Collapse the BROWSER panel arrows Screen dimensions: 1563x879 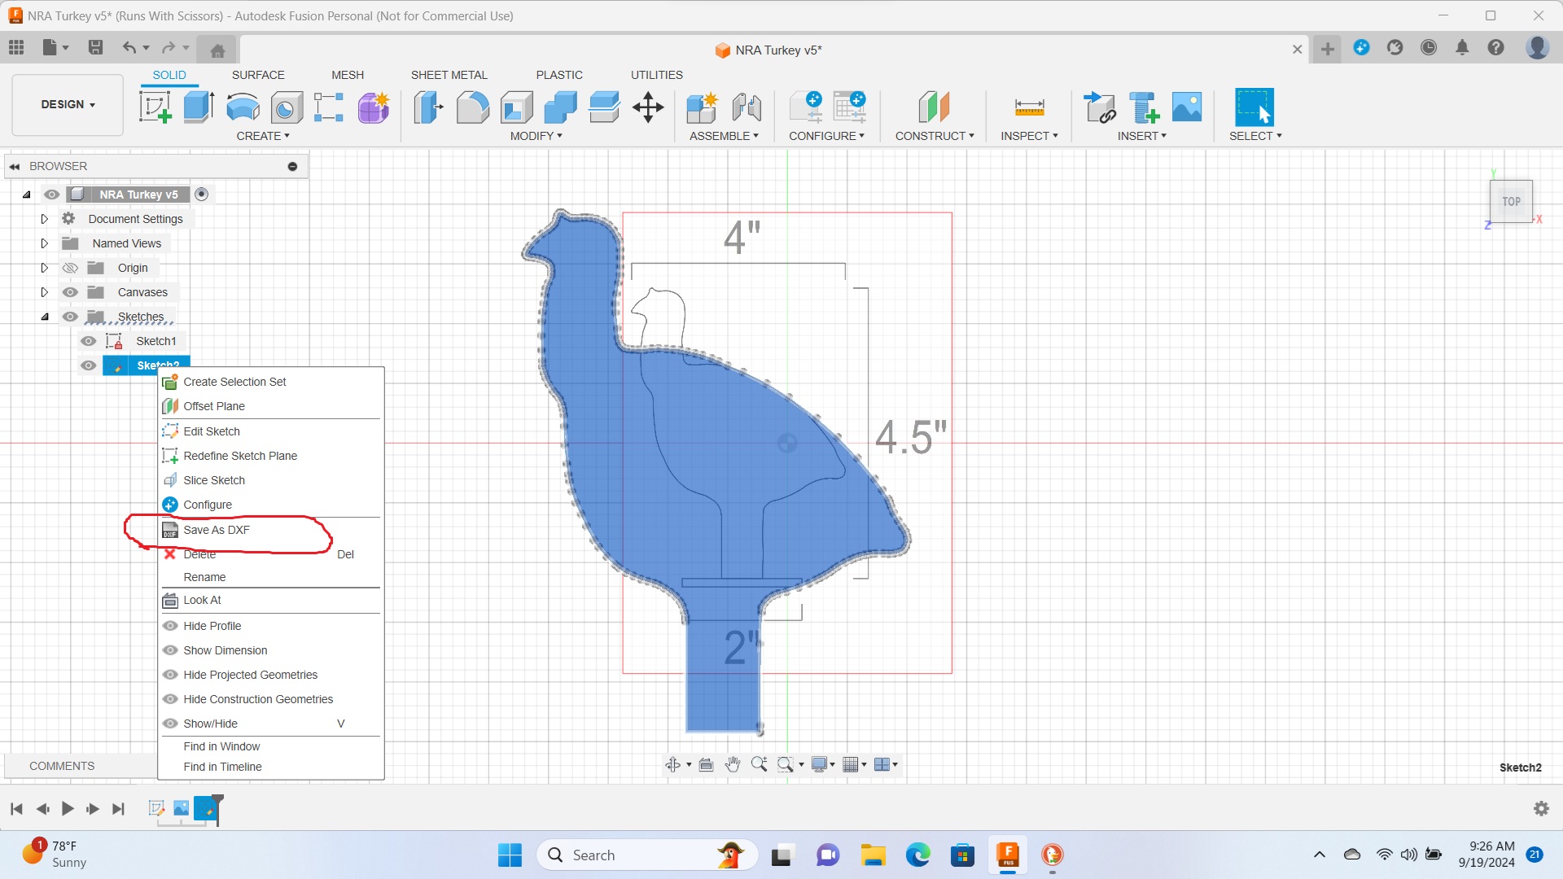[15, 166]
